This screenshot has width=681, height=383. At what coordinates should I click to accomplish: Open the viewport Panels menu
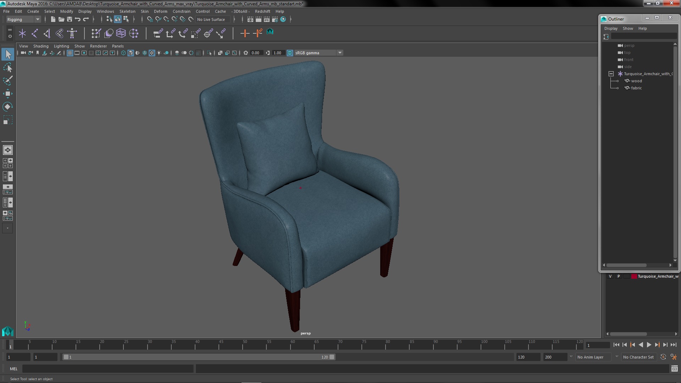[118, 46]
